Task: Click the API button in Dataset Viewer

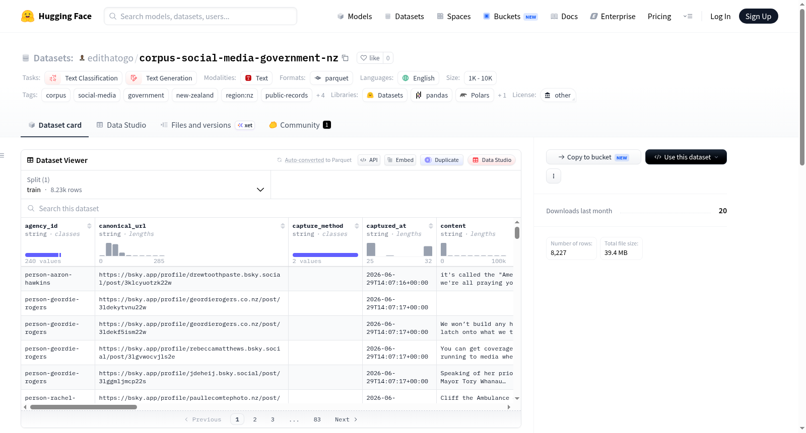Action: [x=369, y=160]
